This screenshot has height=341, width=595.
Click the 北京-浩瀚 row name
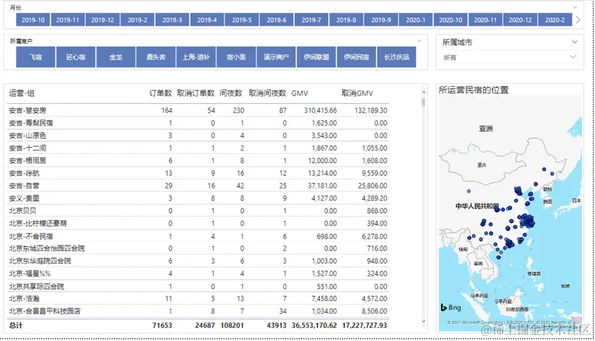coord(24,299)
